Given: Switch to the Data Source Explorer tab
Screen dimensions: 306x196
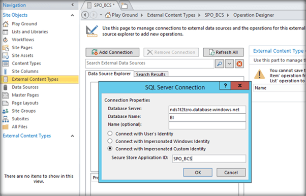Looking at the screenshot, I should pyautogui.click(x=109, y=74).
